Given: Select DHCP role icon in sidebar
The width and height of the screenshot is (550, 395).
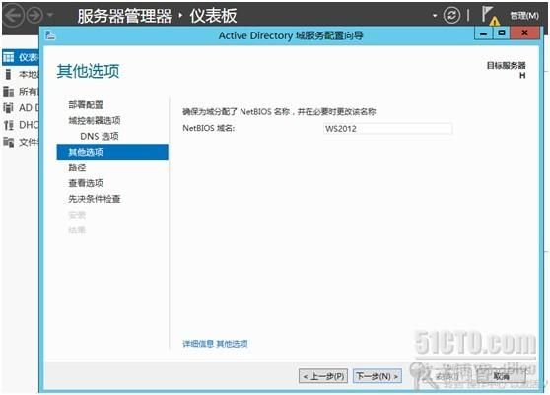Looking at the screenshot, I should click(9, 125).
